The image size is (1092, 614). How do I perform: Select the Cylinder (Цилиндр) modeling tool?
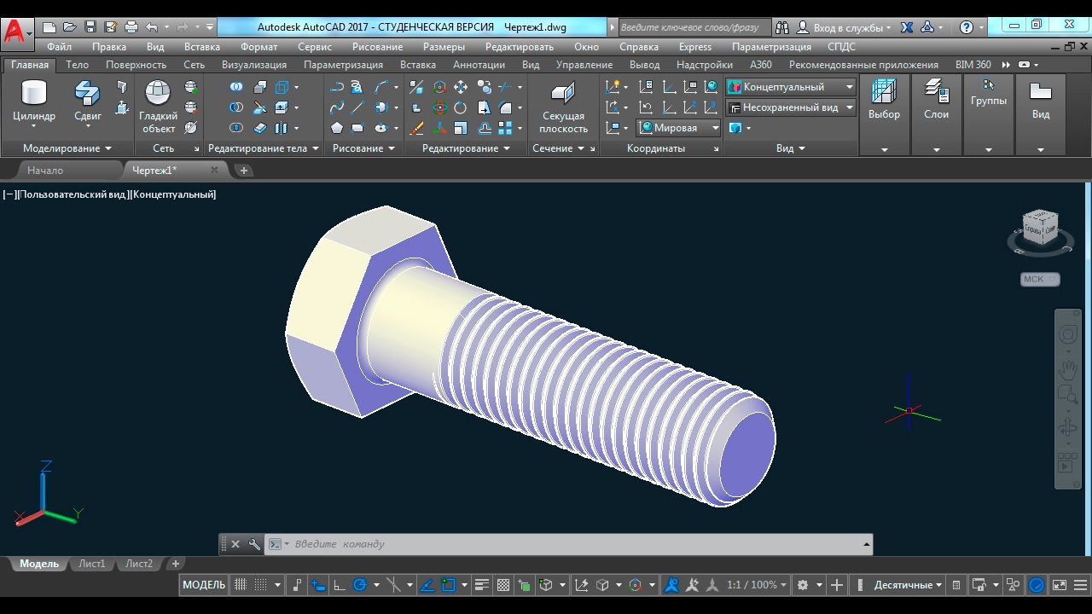click(x=34, y=101)
